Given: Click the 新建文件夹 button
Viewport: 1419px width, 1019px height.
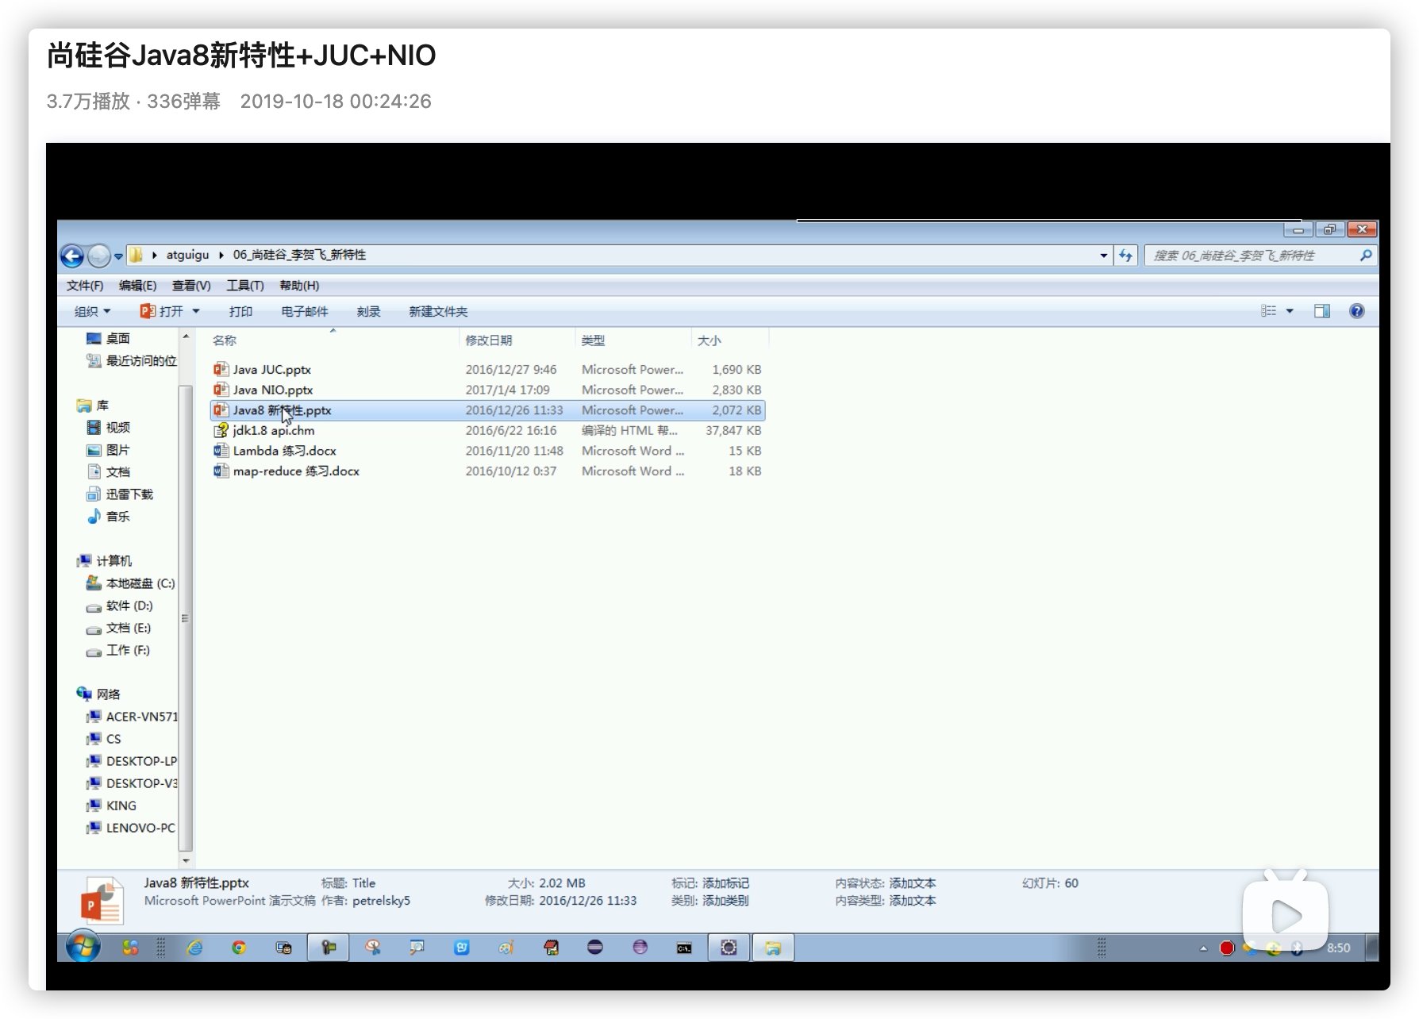Looking at the screenshot, I should pyautogui.click(x=438, y=312).
